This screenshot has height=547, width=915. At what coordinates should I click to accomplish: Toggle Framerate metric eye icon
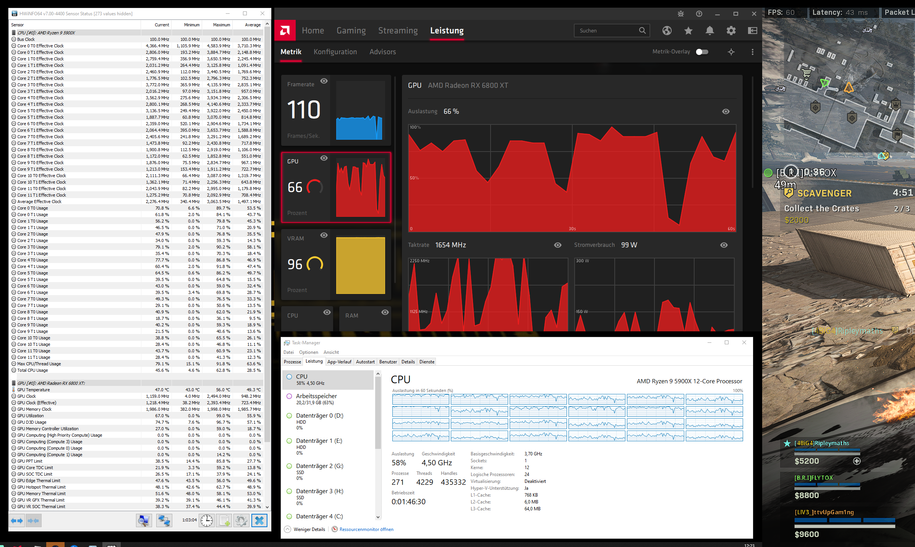pos(324,81)
